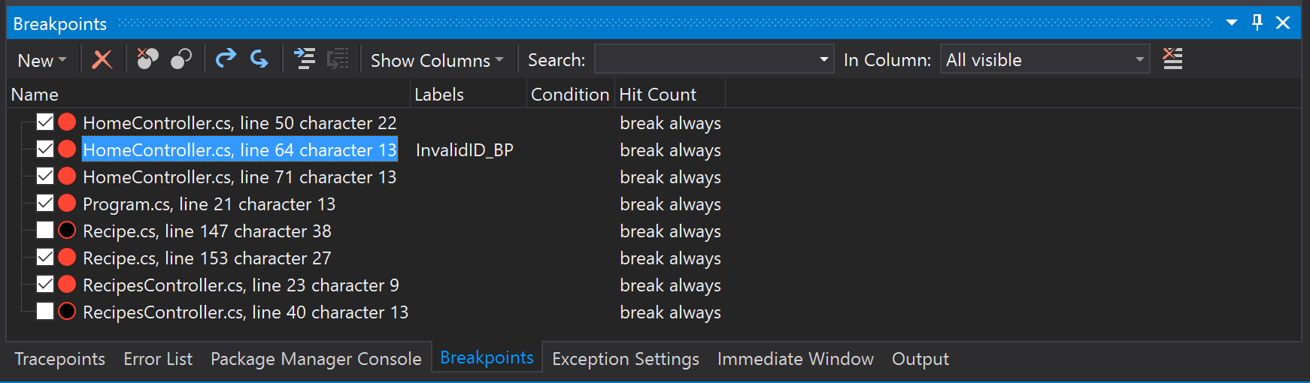Enable RecipesController.cs line 40 breakpoint checkbox
Viewport: 1310px width, 383px height.
[x=45, y=312]
